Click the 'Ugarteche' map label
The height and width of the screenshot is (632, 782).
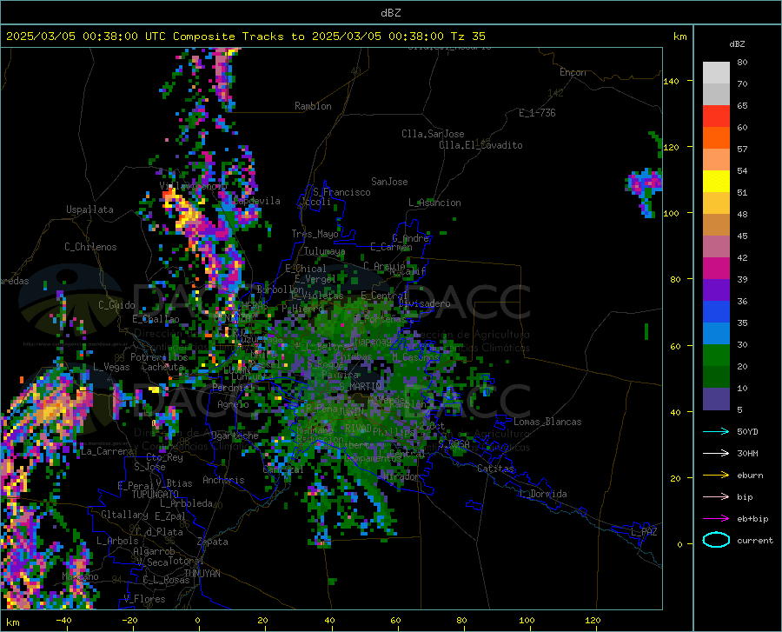tap(235, 436)
